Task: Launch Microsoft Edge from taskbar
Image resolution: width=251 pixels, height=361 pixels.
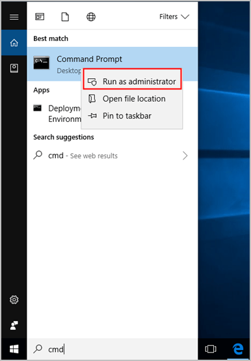Action: coord(238,349)
